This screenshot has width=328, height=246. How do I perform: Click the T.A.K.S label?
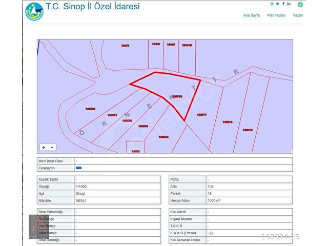pyautogui.click(x=176, y=226)
